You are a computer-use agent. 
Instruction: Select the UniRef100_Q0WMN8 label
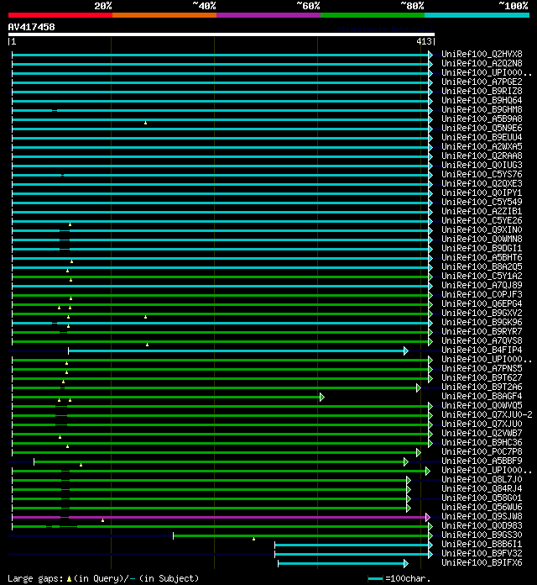coord(482,239)
